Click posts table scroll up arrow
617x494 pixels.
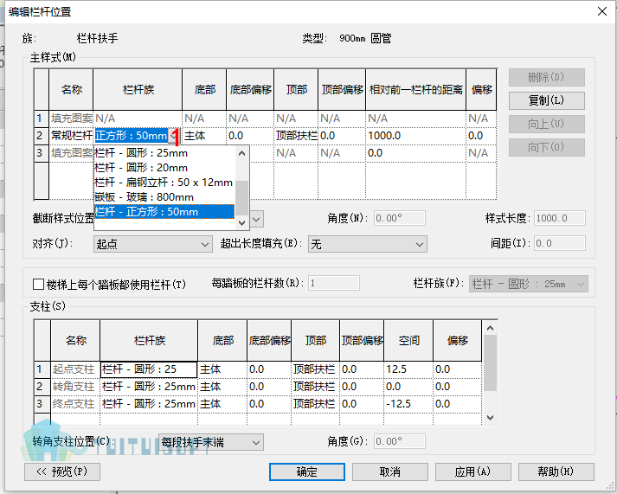490,328
